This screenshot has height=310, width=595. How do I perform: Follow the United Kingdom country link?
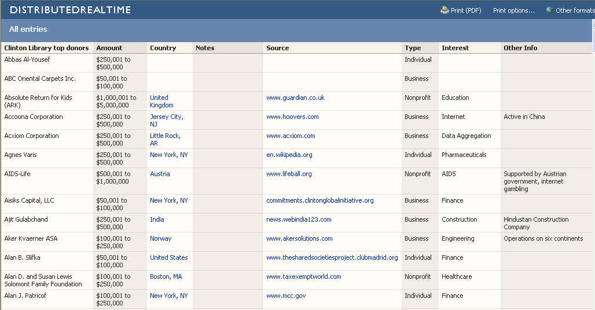point(161,102)
